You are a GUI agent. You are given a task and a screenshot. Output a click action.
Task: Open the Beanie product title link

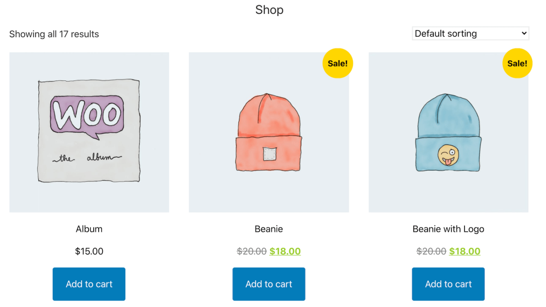tap(269, 229)
